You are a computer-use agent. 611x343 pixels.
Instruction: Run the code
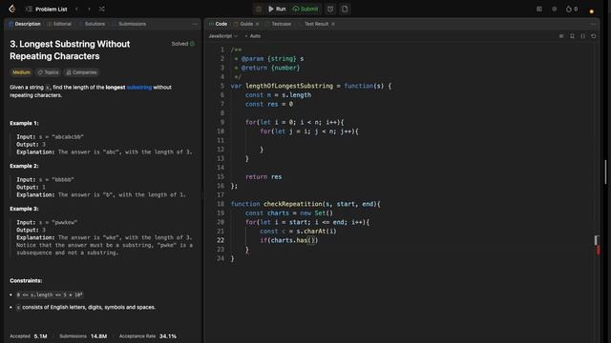pos(277,9)
